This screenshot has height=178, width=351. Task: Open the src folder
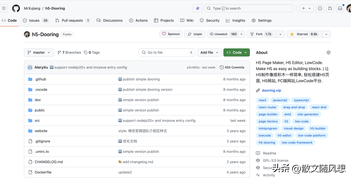[37, 121]
